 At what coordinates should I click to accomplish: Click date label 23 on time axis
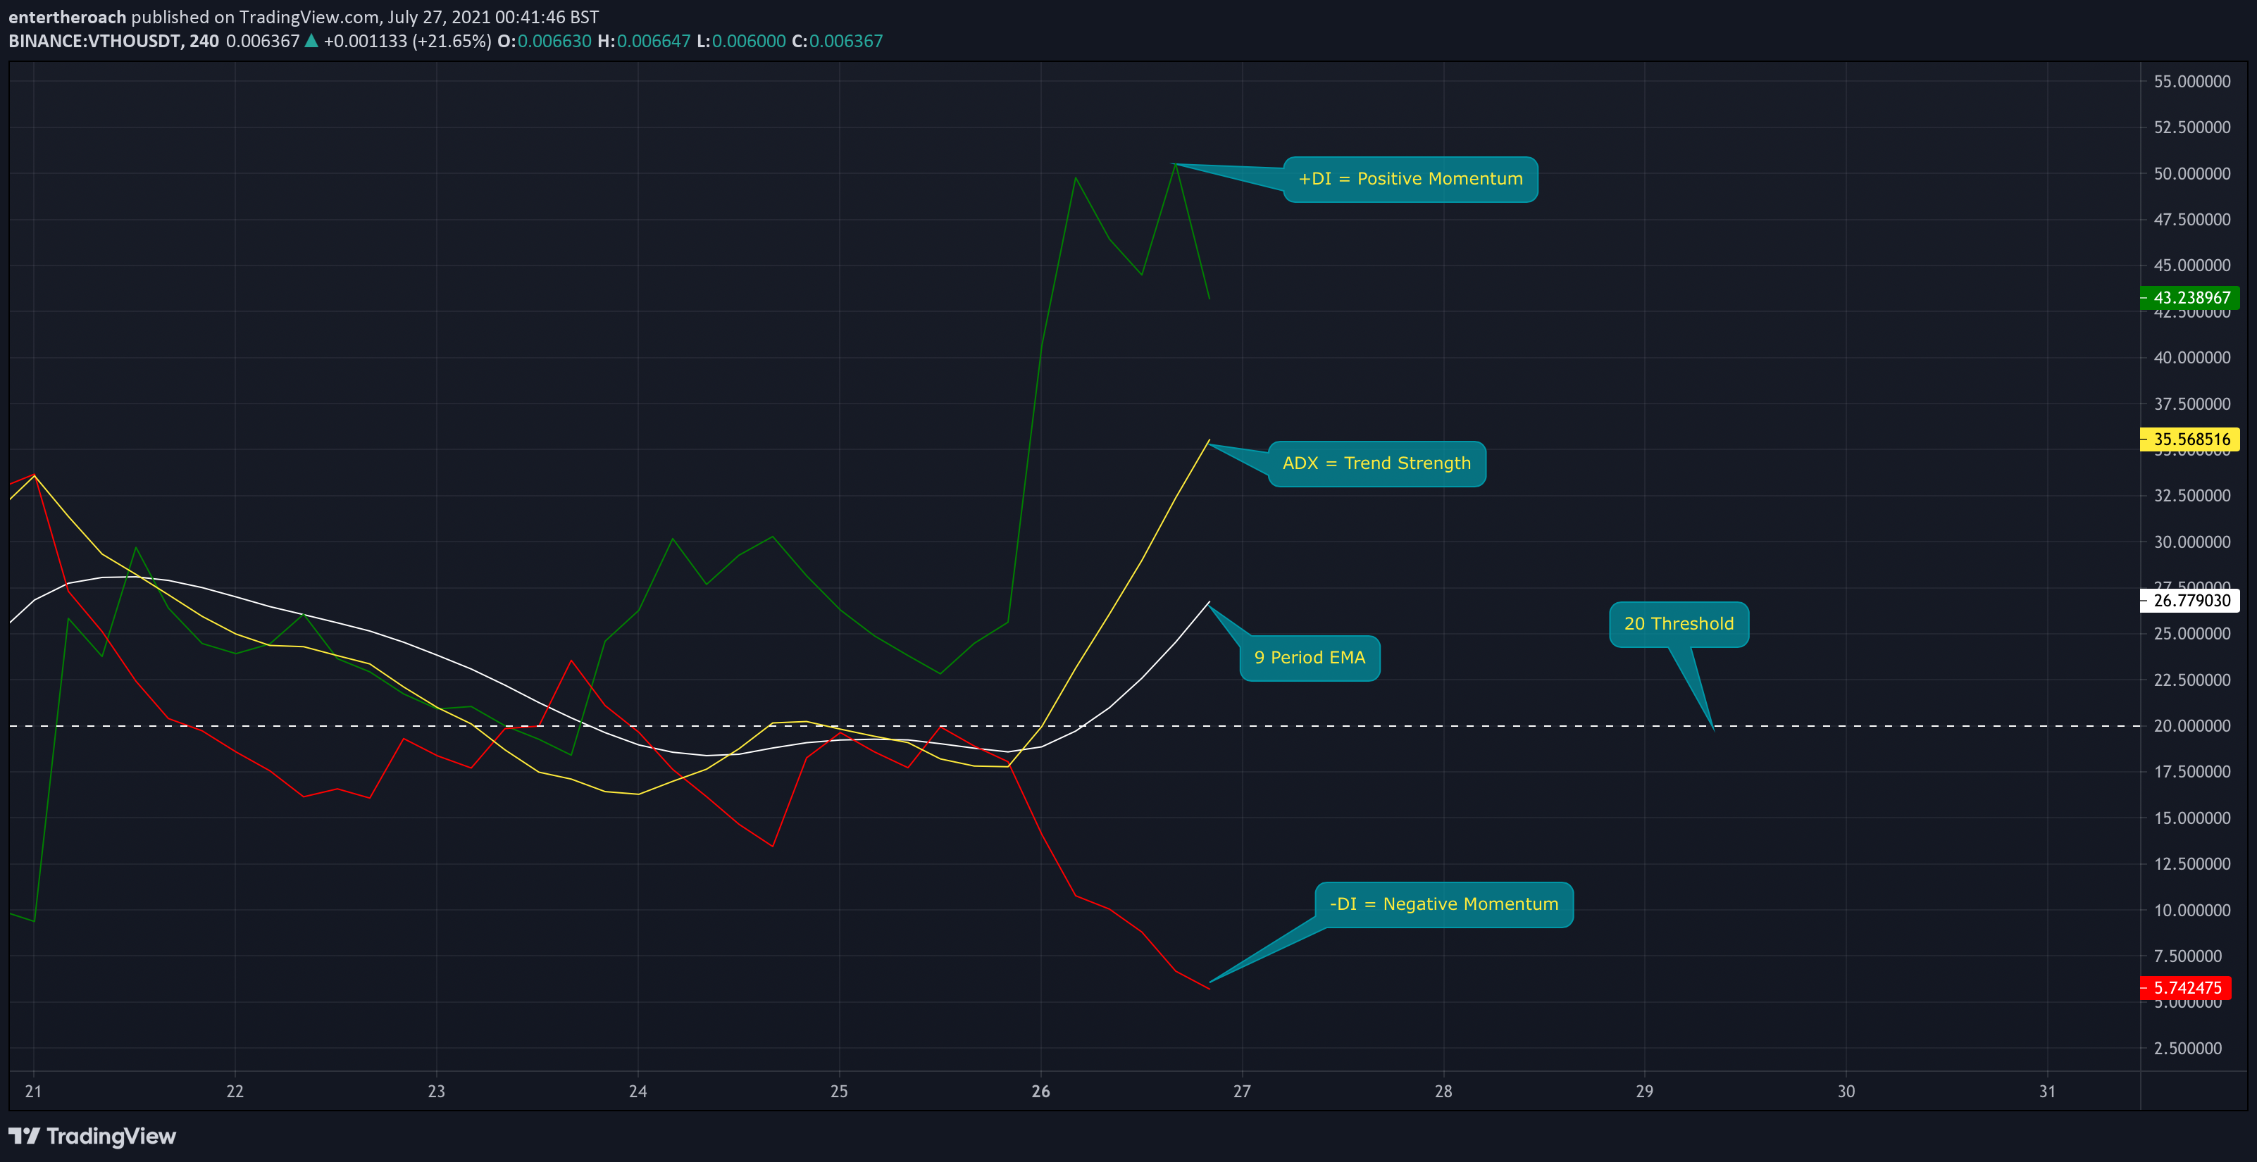tap(436, 1091)
